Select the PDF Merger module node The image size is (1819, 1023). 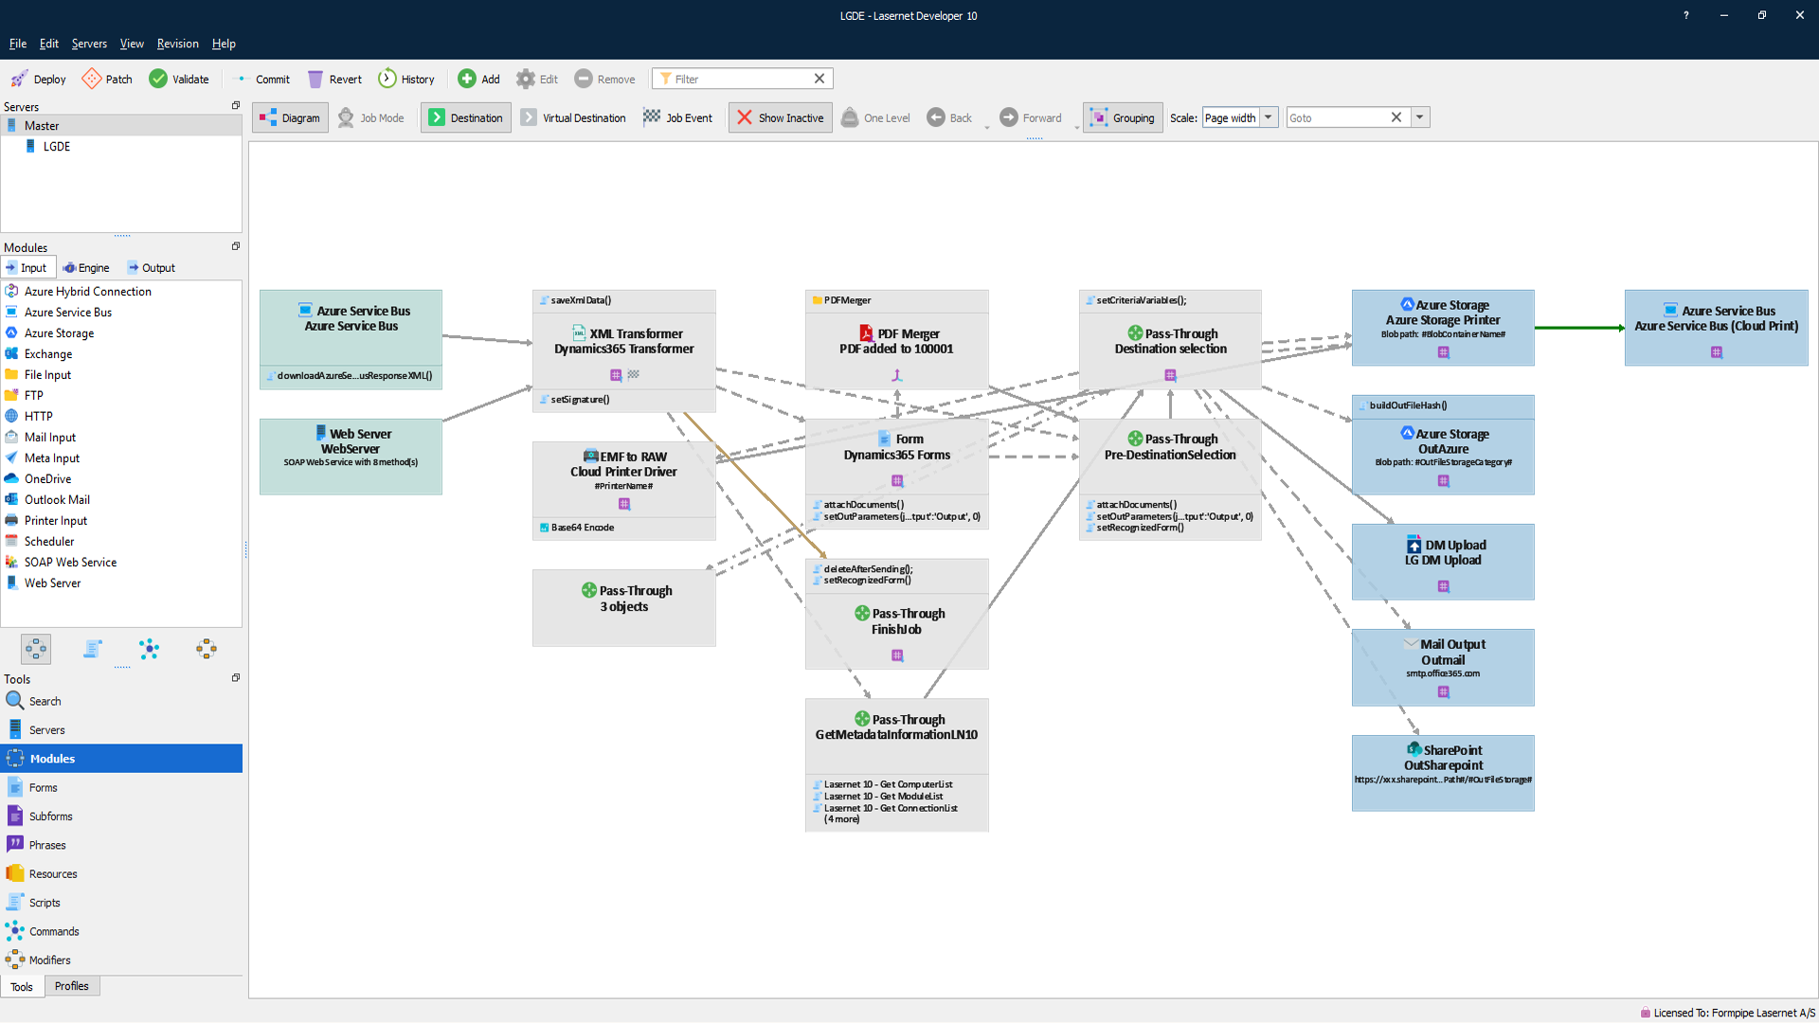pyautogui.click(x=896, y=340)
